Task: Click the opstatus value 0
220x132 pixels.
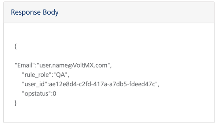Action: pyautogui.click(x=54, y=94)
